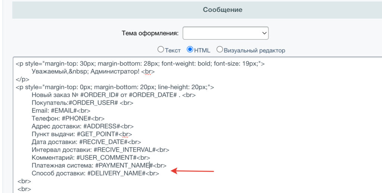The image size is (382, 193).
Task: Select the HTML radio button
Action: click(x=190, y=49)
